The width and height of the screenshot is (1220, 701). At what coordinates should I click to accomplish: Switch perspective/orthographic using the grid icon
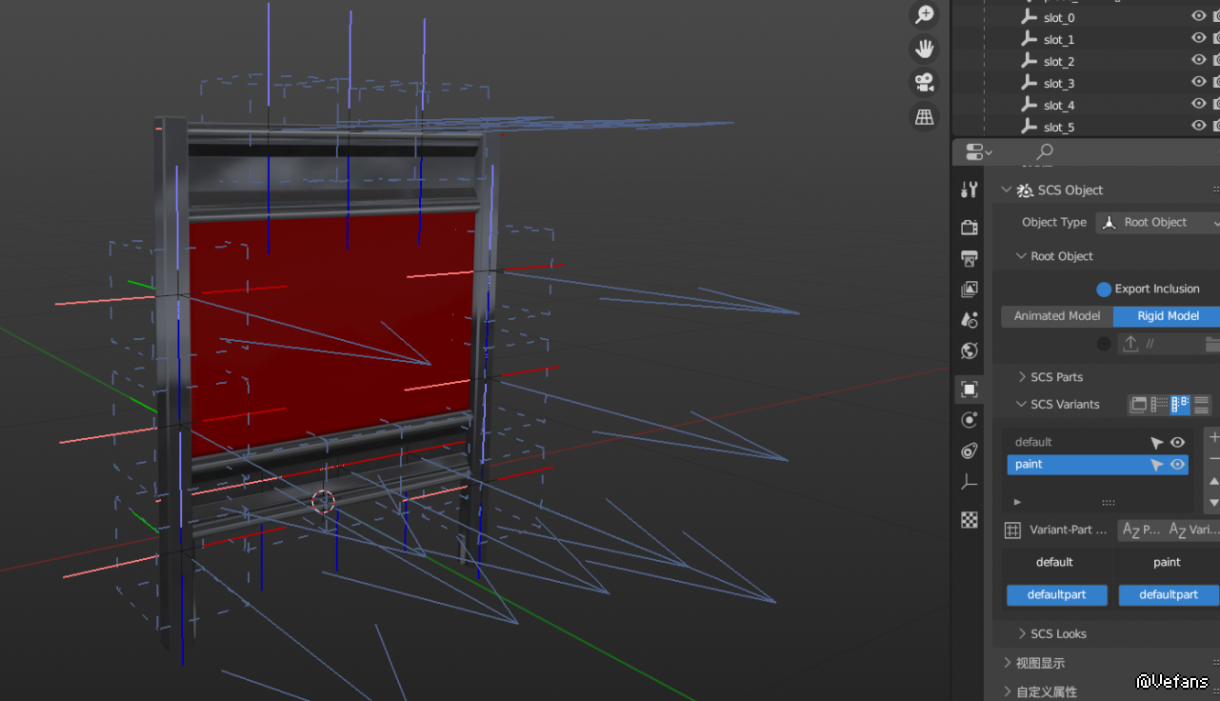(924, 116)
